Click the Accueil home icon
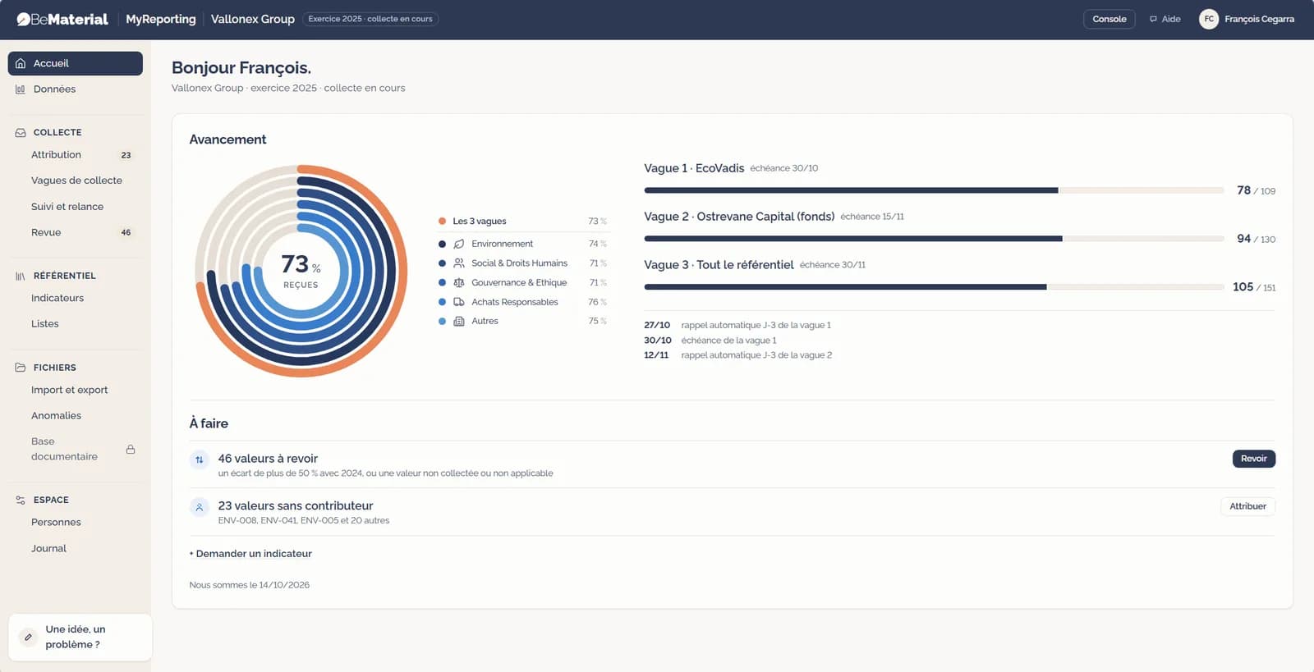The width and height of the screenshot is (1314, 672). coord(21,63)
